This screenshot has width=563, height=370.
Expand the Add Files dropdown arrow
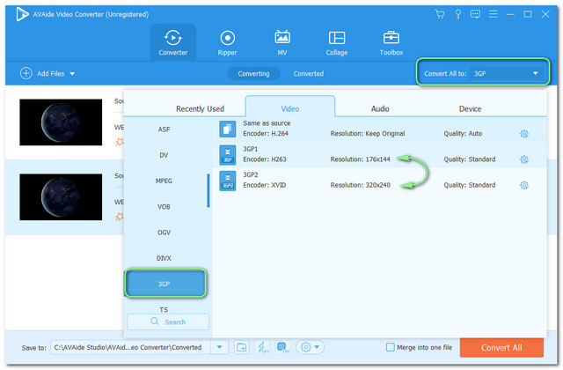click(x=72, y=74)
